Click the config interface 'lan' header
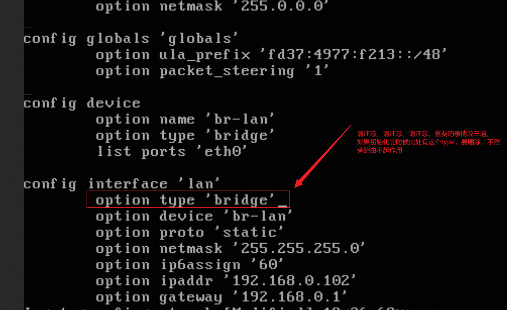The width and height of the screenshot is (507, 310). click(122, 184)
